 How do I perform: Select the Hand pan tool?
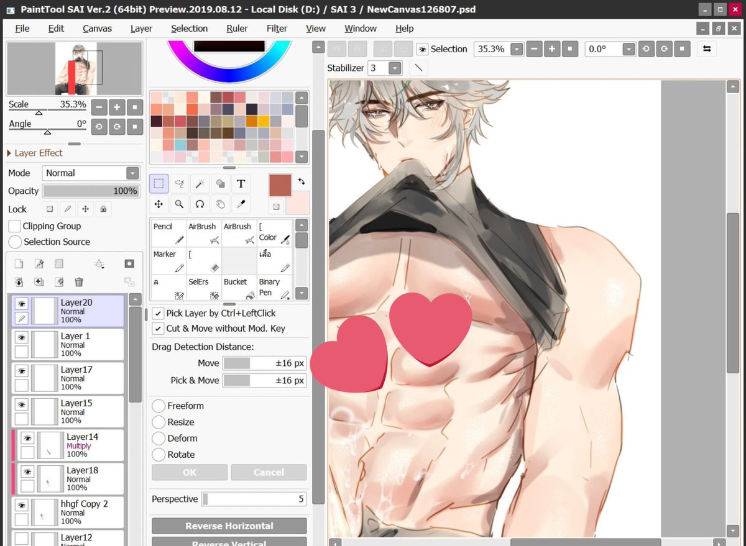pos(220,204)
